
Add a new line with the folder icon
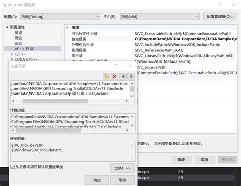coord(107,76)
